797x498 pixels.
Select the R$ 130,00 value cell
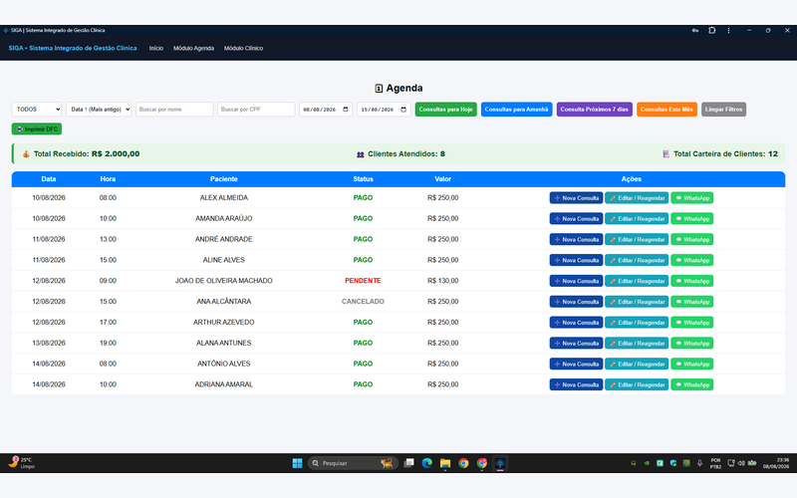point(442,281)
